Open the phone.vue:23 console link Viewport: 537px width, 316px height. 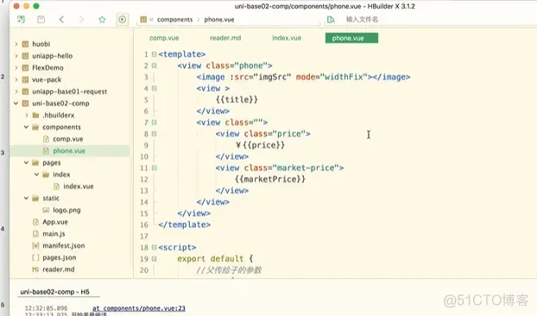pos(139,308)
